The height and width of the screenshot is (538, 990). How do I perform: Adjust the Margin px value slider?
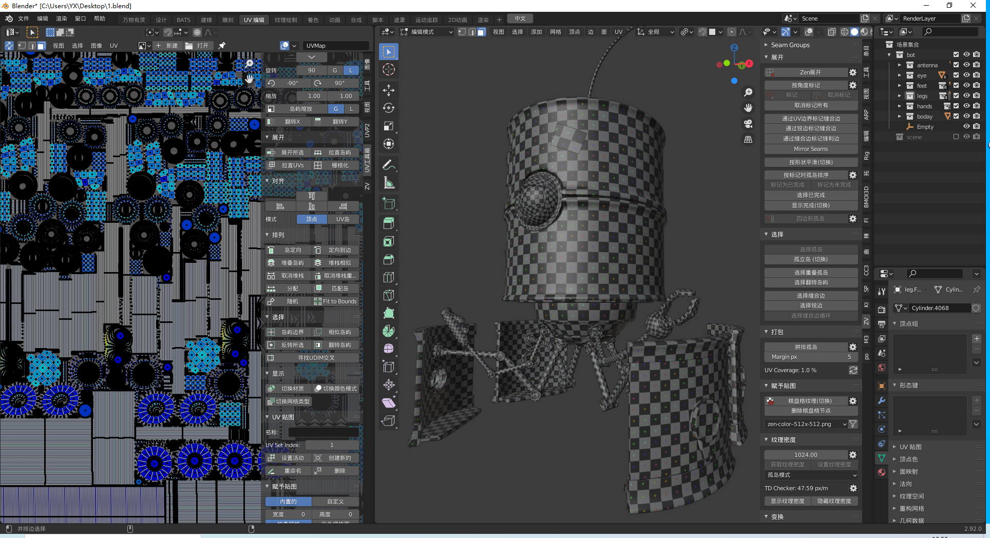pyautogui.click(x=811, y=357)
